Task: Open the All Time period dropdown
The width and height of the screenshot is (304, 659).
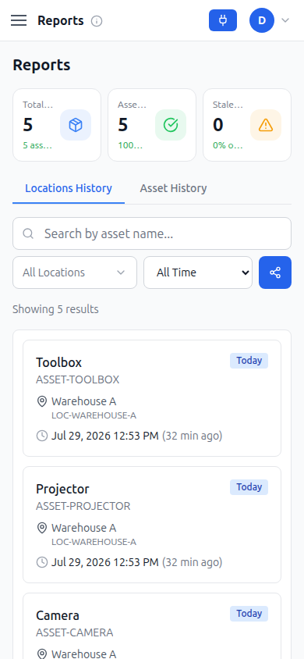Action: click(198, 273)
